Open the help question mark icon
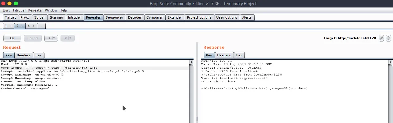Image resolution: width=393 pixels, height=123 pixels. pos(388,38)
